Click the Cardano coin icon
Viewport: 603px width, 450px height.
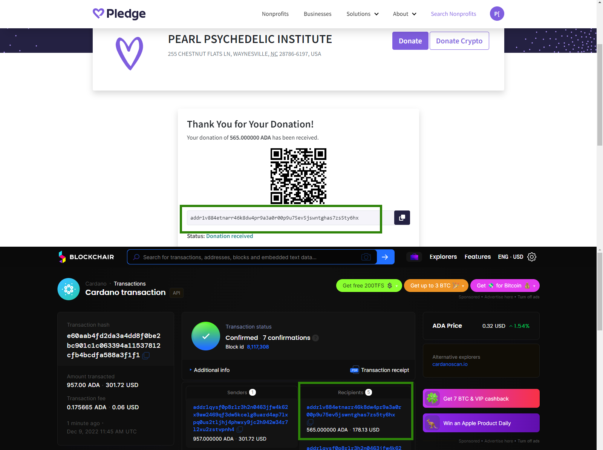coord(69,289)
